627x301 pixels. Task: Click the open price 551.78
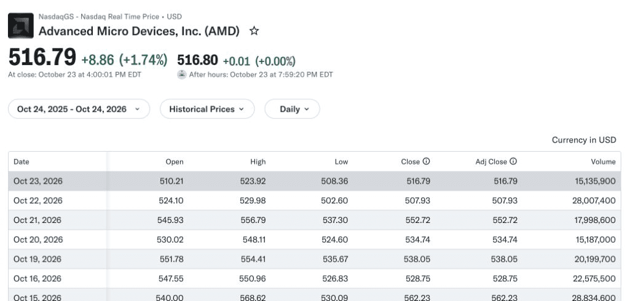pyautogui.click(x=171, y=259)
